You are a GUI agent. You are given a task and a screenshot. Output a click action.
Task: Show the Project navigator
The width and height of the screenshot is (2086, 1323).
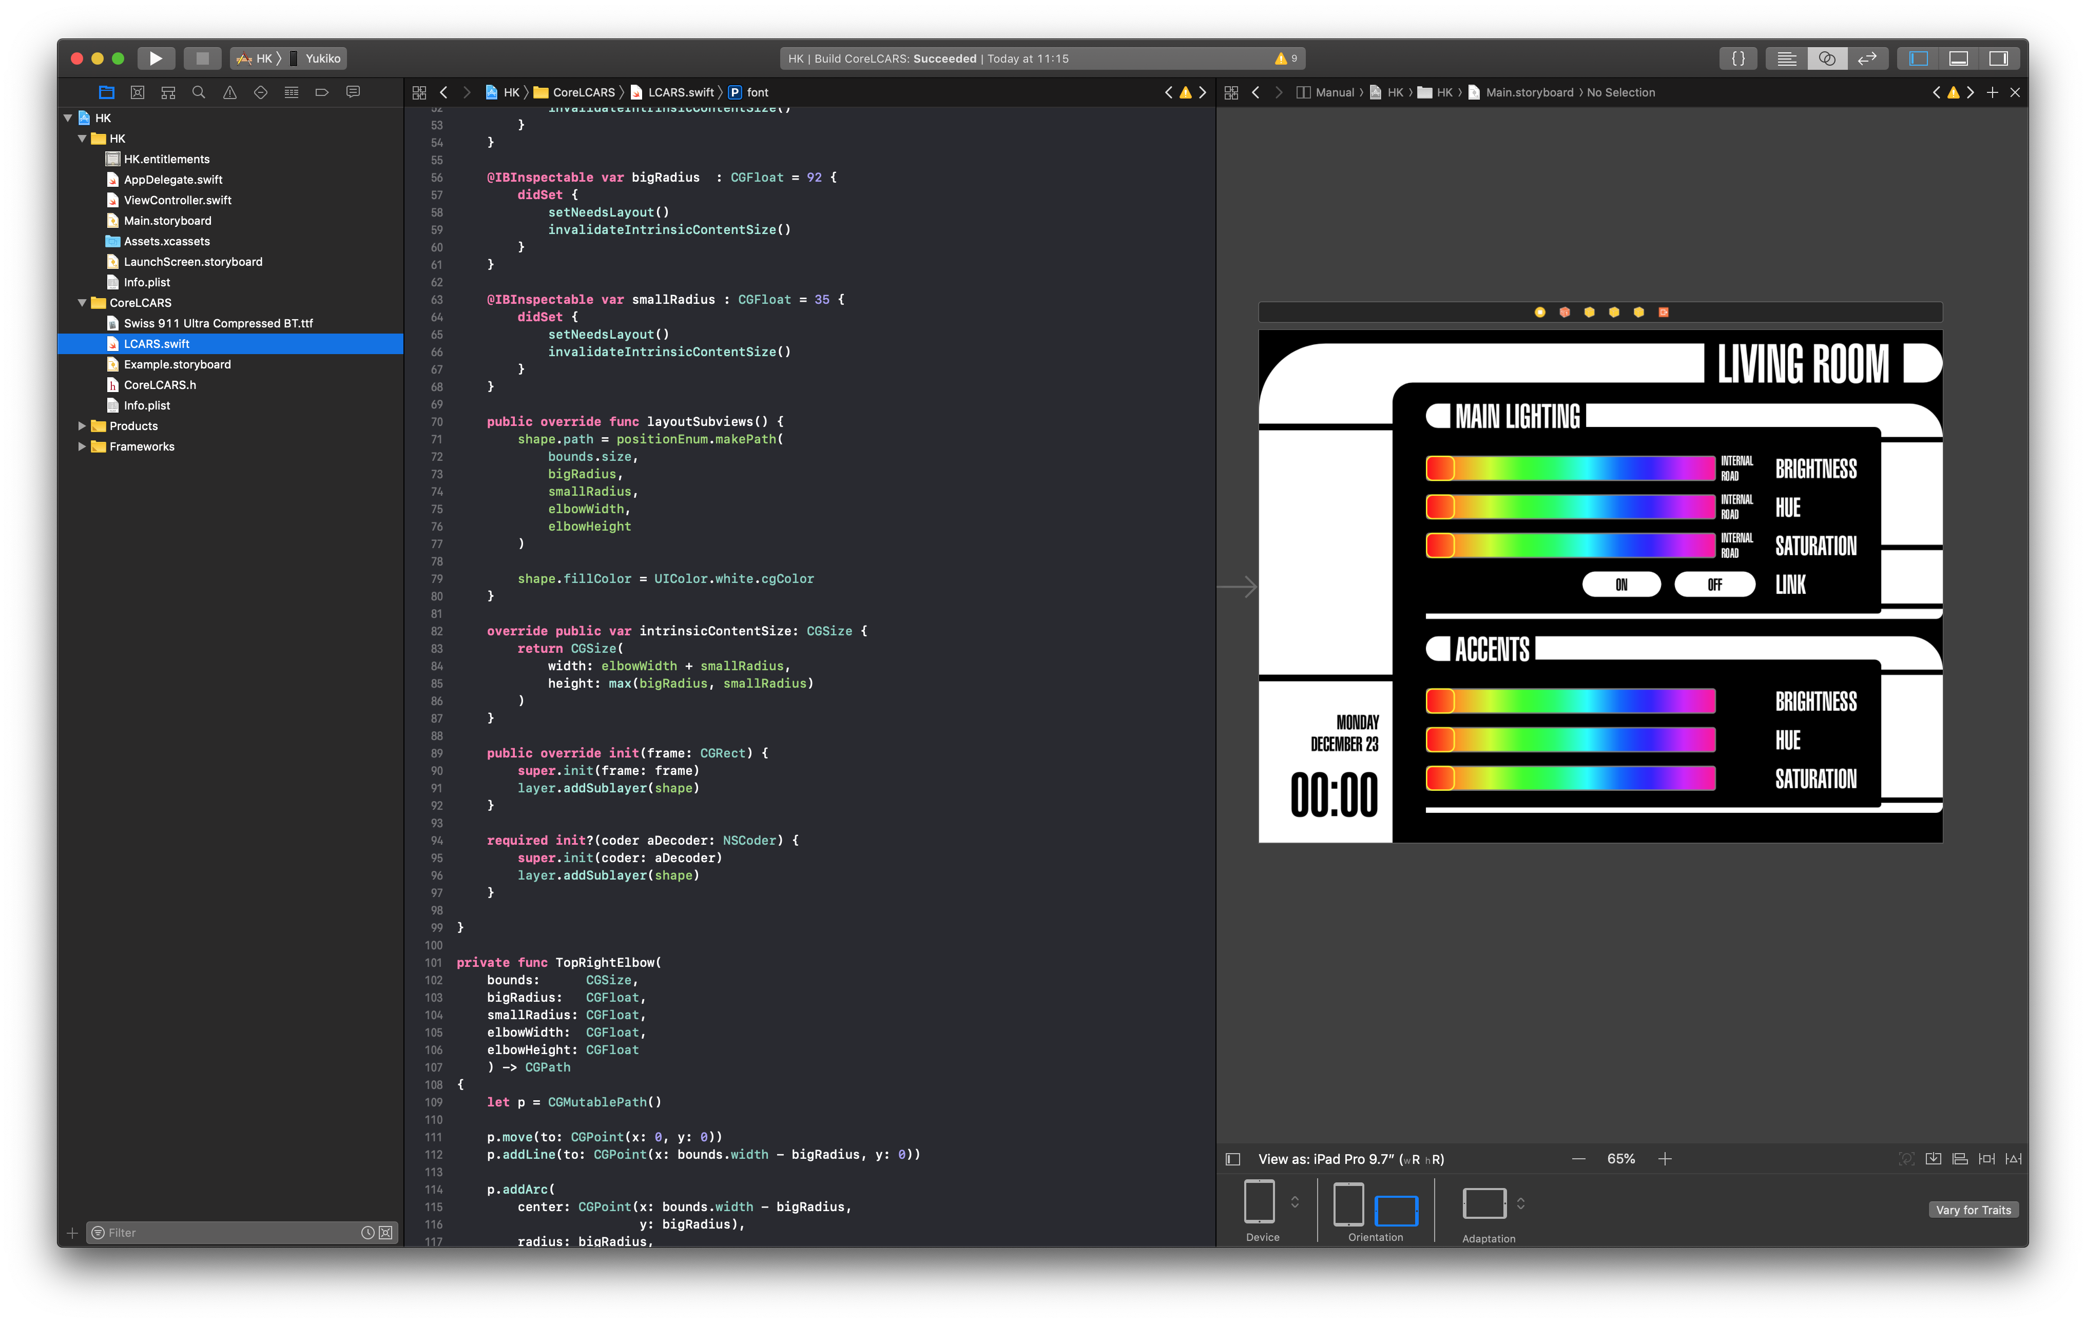107,92
